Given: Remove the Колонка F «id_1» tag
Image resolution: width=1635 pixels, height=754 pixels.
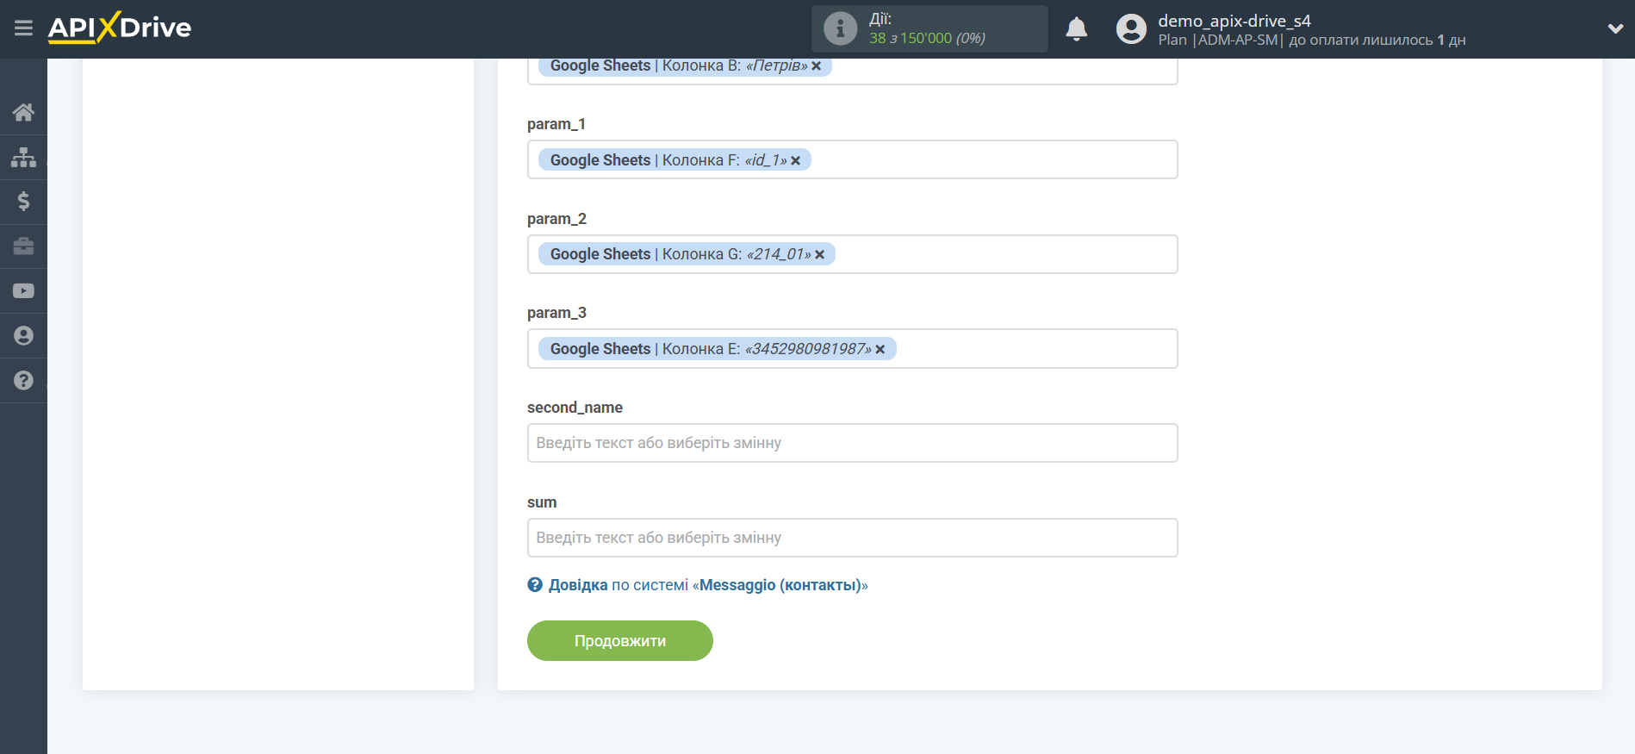Looking at the screenshot, I should click(x=796, y=160).
